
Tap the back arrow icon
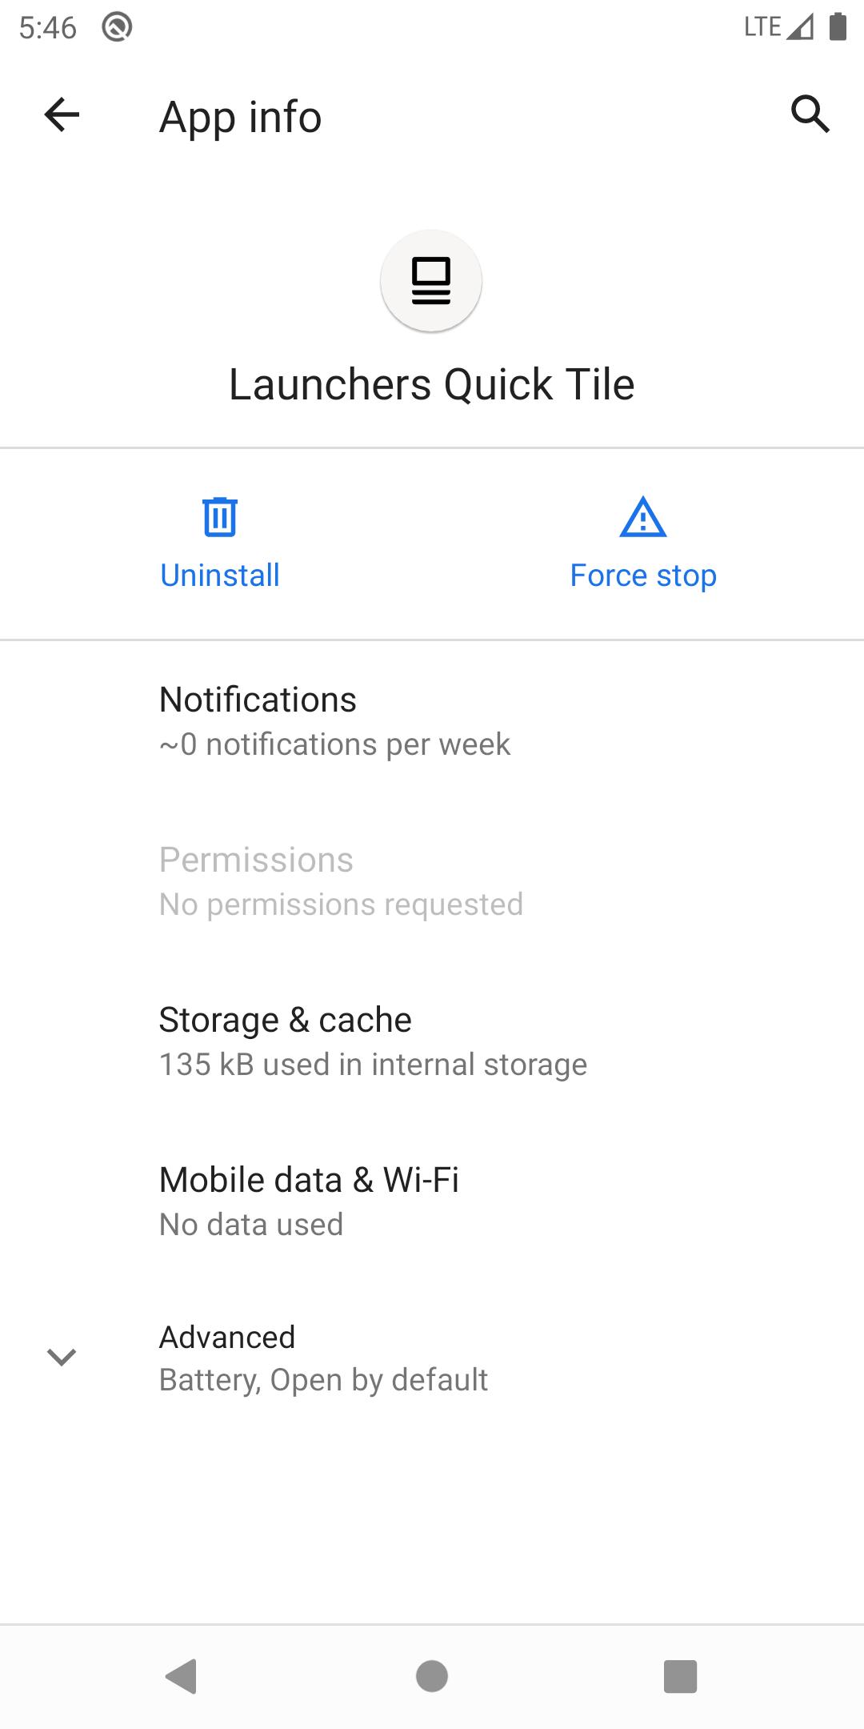62,115
